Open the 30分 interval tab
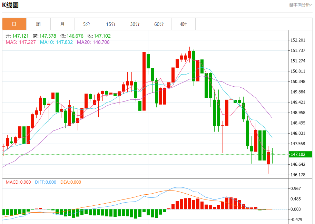This screenshot has width=315, height=224. pos(135,24)
